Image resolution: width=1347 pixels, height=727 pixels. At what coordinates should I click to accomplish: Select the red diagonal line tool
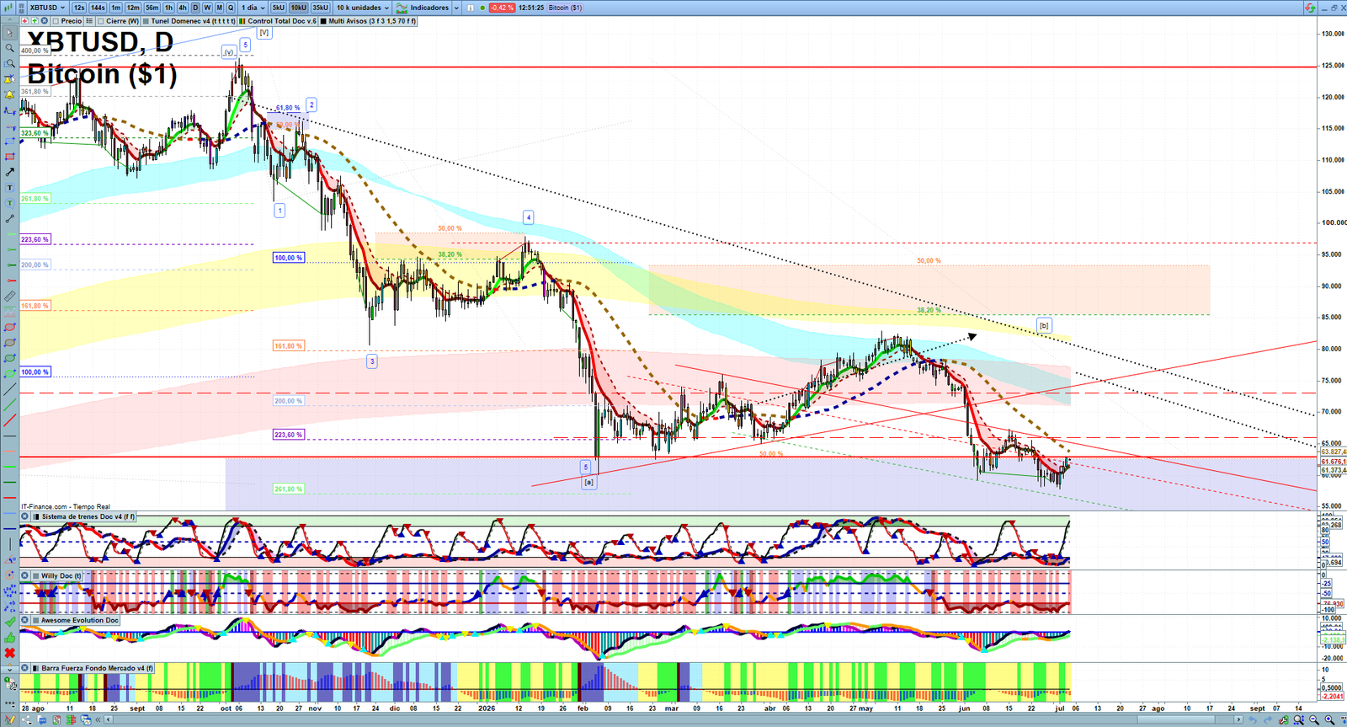pyautogui.click(x=10, y=420)
